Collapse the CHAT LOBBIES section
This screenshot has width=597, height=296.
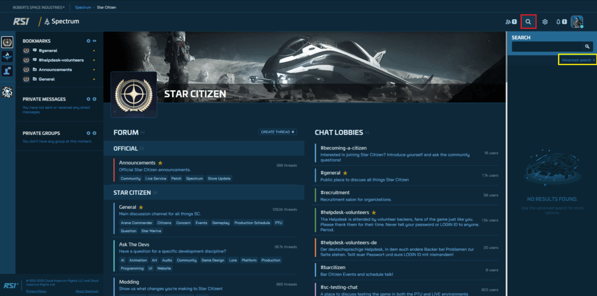[367, 133]
